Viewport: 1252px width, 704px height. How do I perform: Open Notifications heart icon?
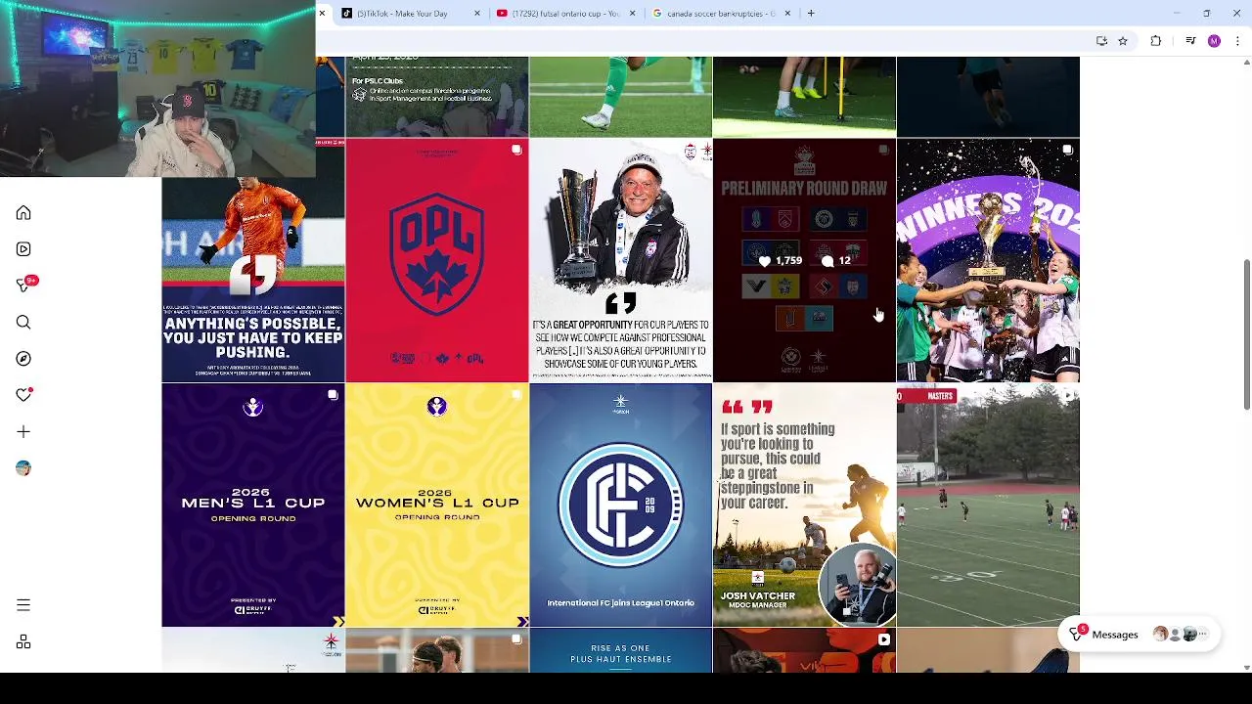click(x=23, y=395)
